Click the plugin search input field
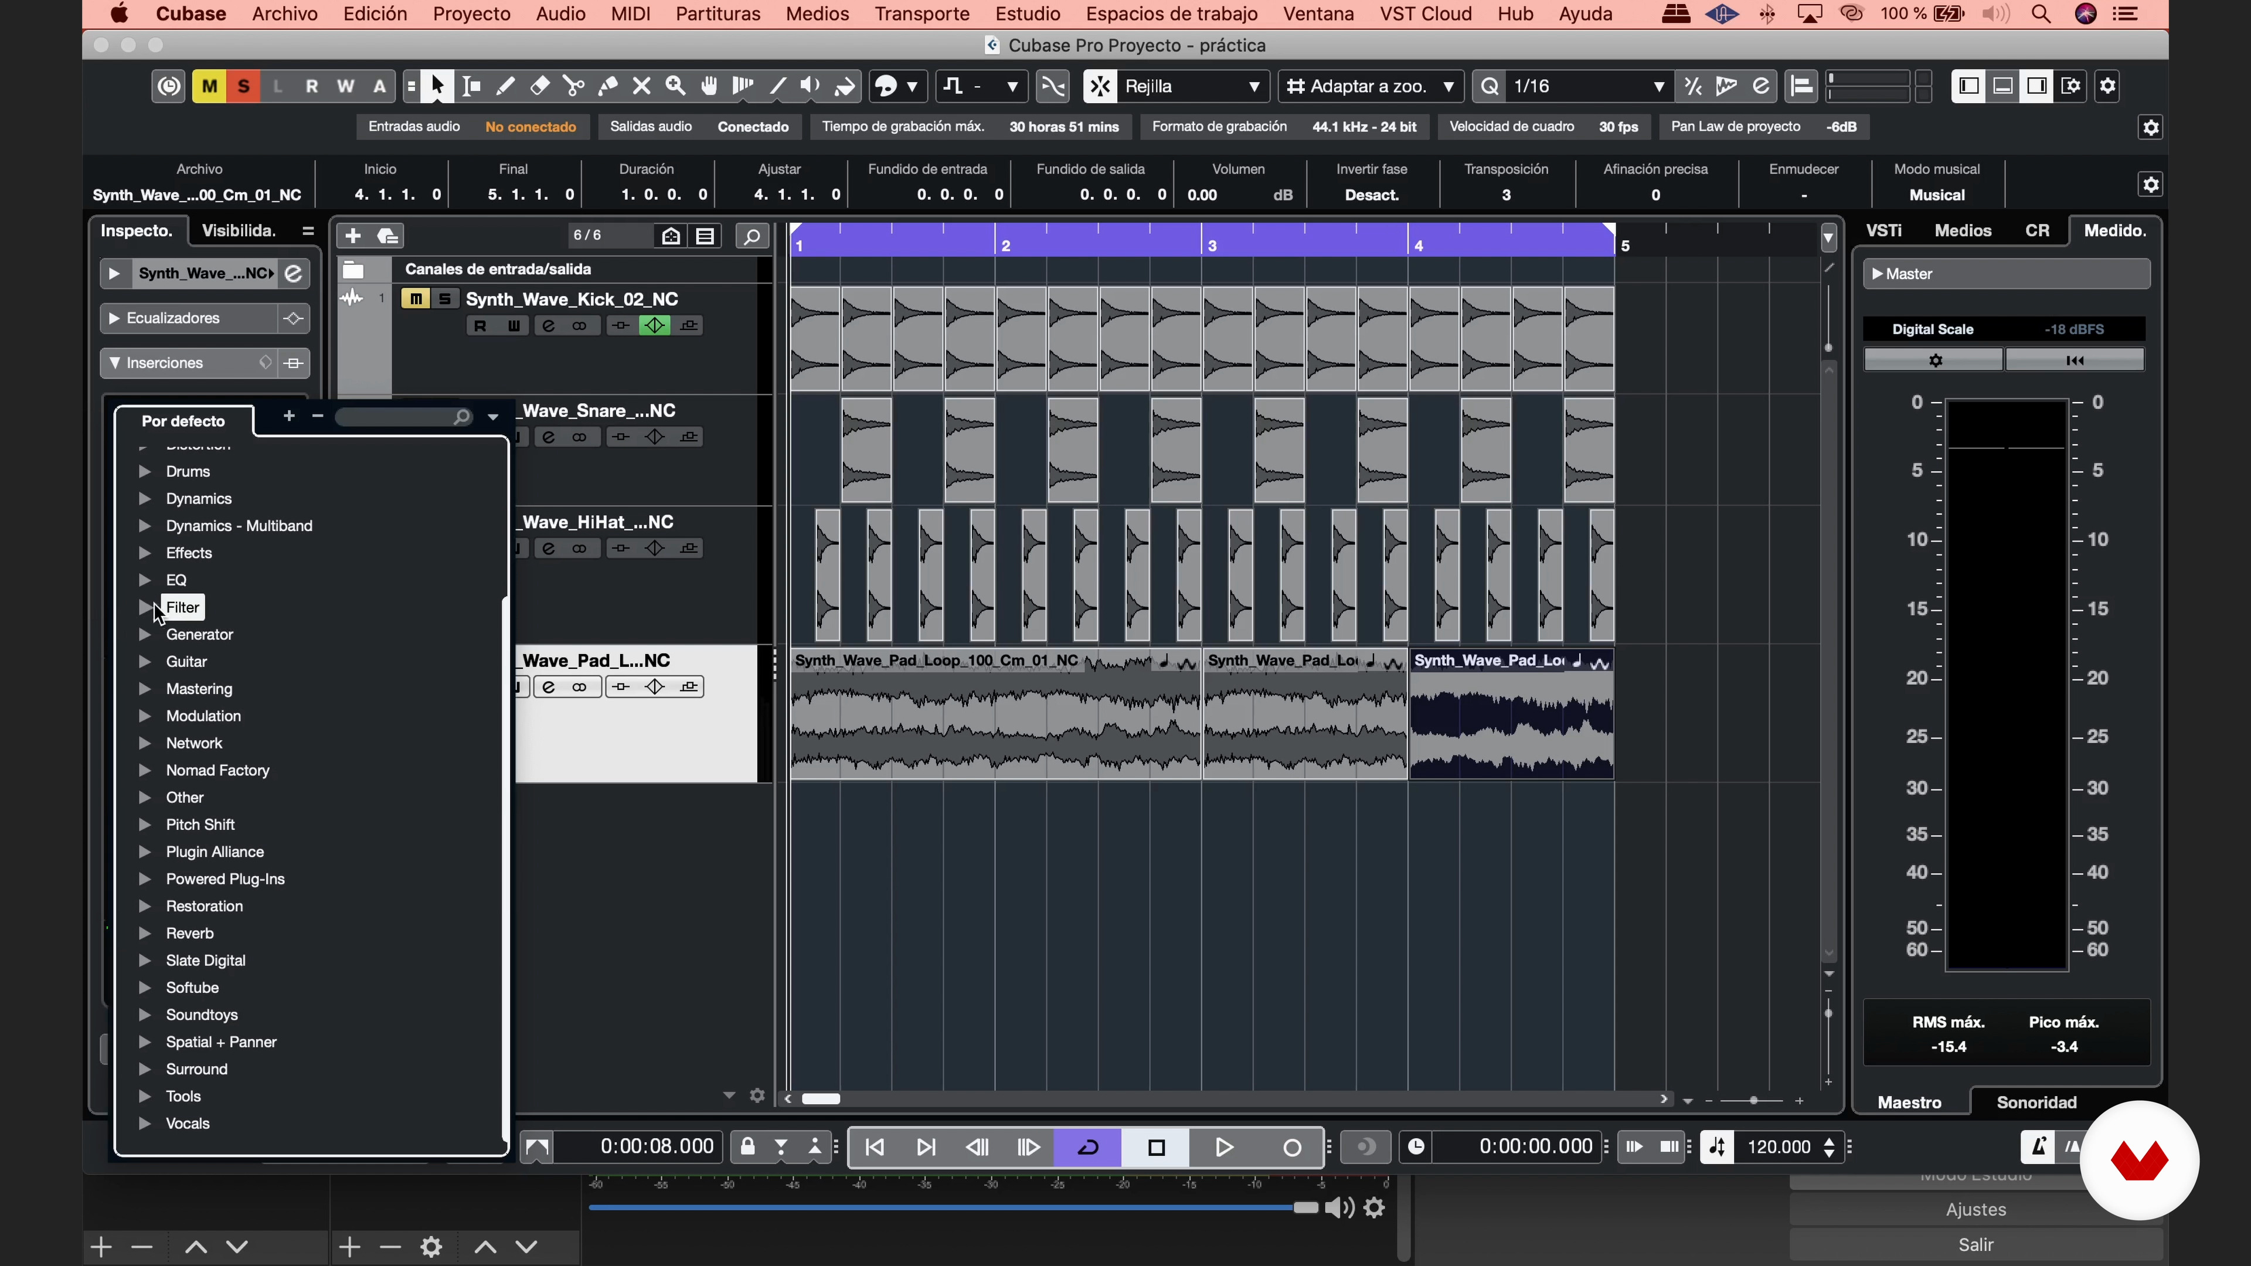The height and width of the screenshot is (1266, 2251). pos(404,418)
